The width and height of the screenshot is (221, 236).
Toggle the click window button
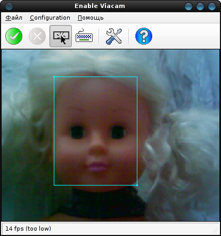[x=61, y=36]
